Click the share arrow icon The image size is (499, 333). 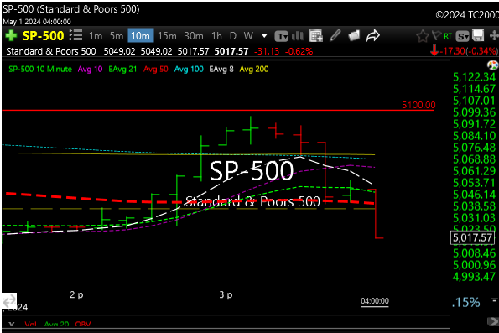tap(373, 35)
